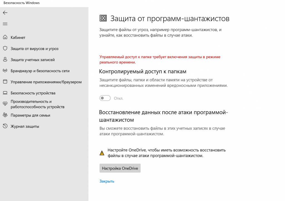Click the Настройте OneDrive warning message text
This screenshot has width=285, height=201.
(166, 153)
